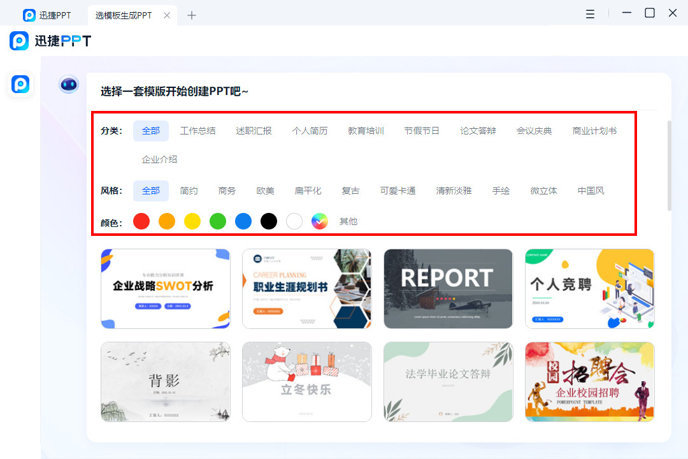Viewport: 688px width, 459px height.
Task: Select category 全部 filter
Action: point(151,131)
